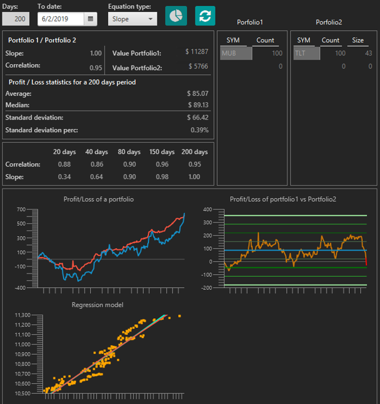Click the SYM column header in Portfolio1 table
This screenshot has height=404, width=380.
233,40
